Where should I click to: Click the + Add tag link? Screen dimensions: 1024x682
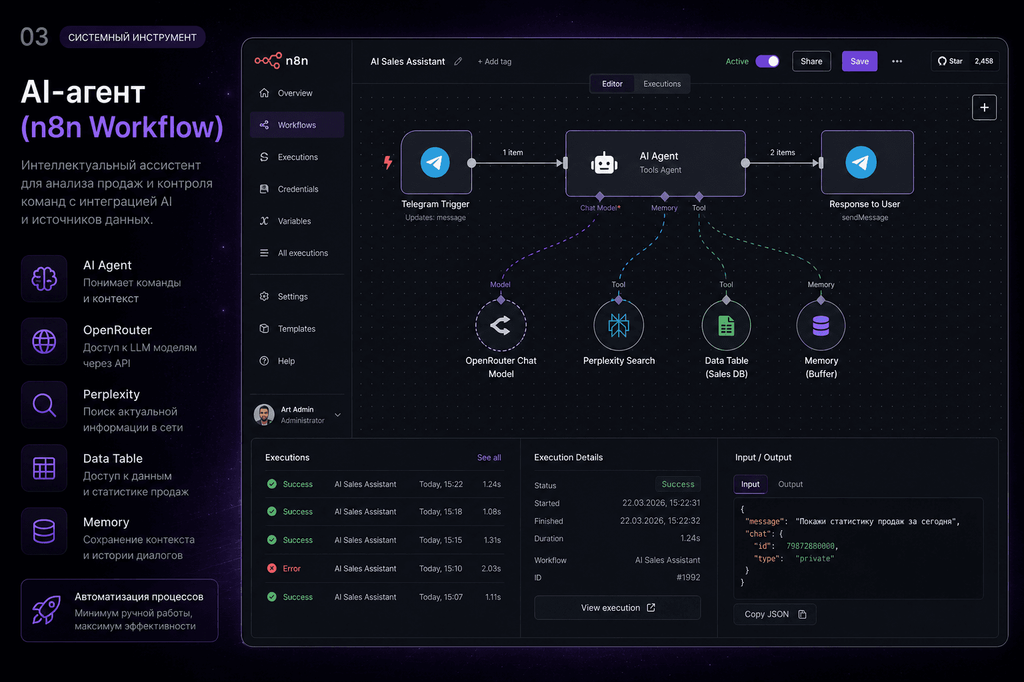(495, 62)
